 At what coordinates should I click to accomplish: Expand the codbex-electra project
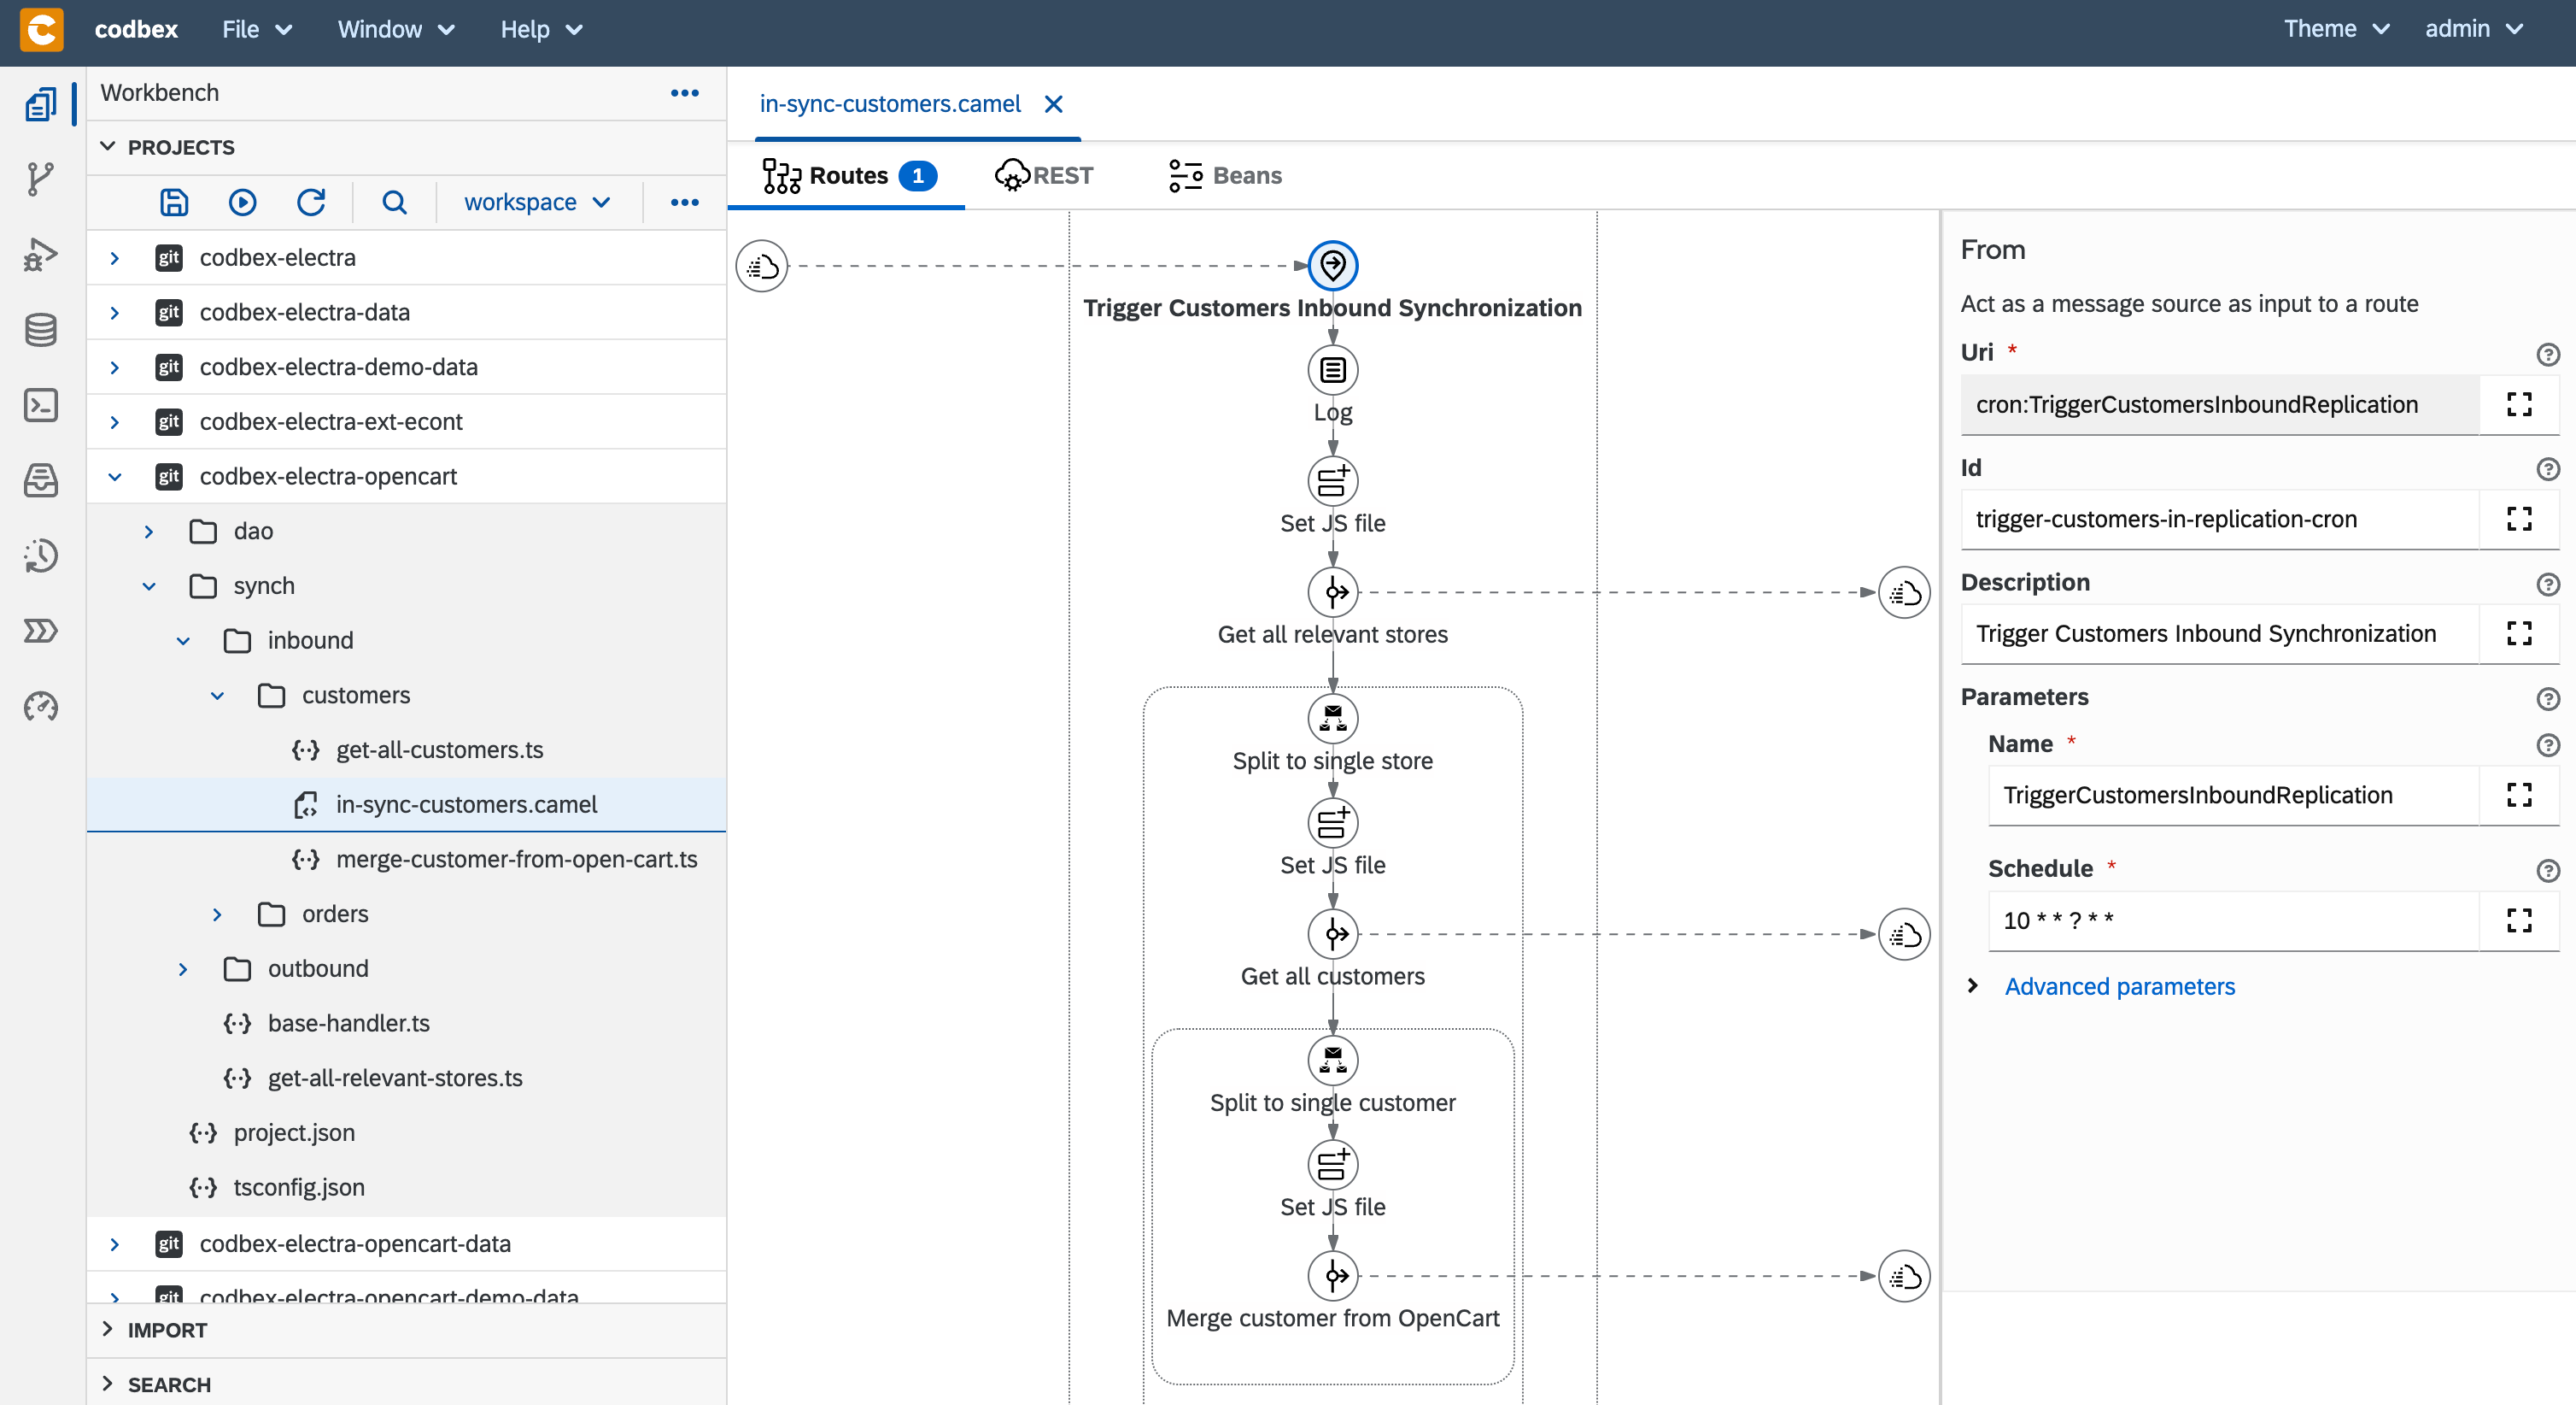coord(115,257)
